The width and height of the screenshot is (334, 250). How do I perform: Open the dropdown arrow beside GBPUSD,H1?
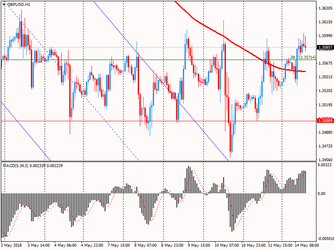tap(4, 4)
